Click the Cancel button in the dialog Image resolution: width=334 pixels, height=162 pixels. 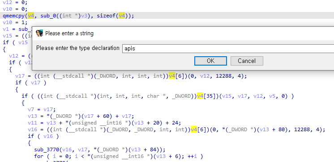(247, 61)
